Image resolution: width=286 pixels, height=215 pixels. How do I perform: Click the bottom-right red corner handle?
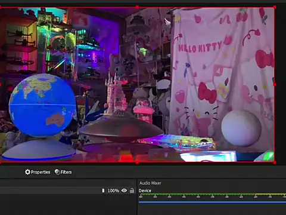pyautogui.click(x=275, y=162)
